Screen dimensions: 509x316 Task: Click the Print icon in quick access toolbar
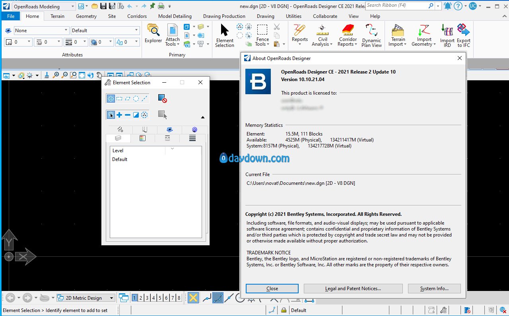[161, 6]
